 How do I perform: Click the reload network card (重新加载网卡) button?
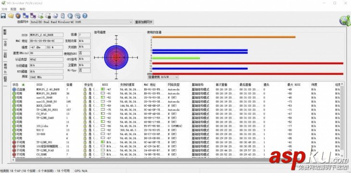tap(144, 22)
